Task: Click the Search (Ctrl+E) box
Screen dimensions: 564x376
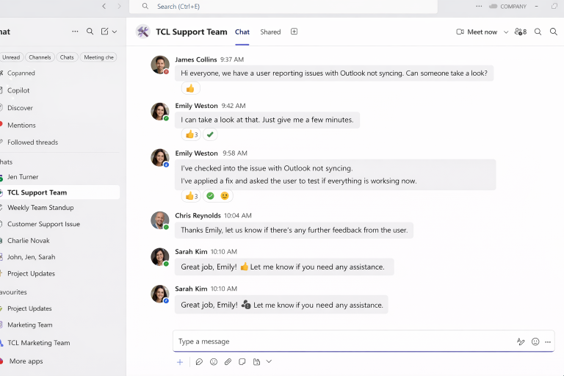Action: coord(283,7)
